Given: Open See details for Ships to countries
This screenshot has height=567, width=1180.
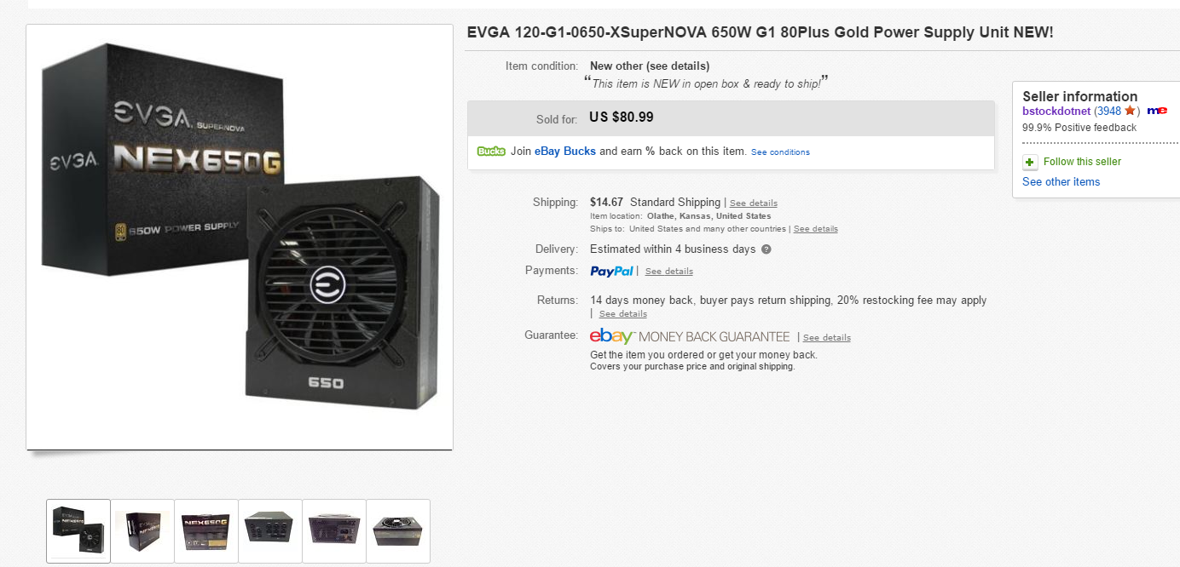Looking at the screenshot, I should pyautogui.click(x=815, y=229).
